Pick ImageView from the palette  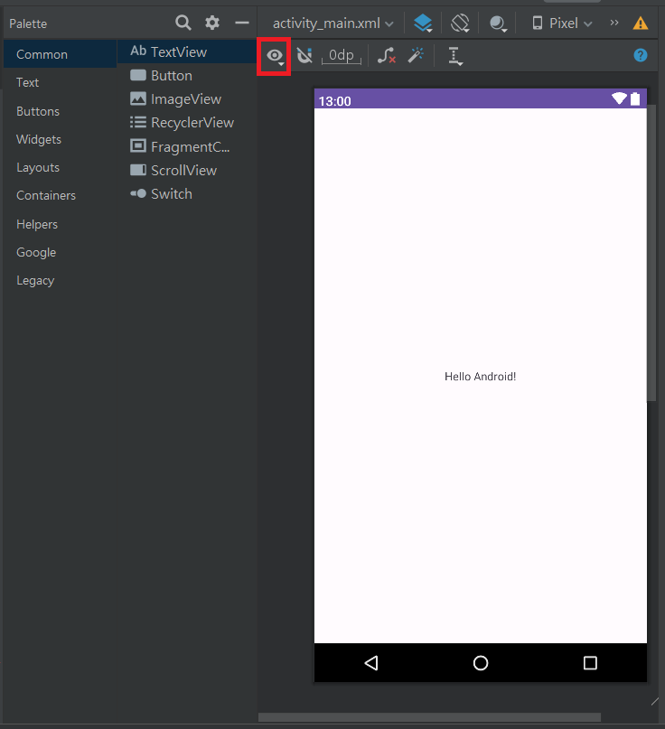pos(187,99)
